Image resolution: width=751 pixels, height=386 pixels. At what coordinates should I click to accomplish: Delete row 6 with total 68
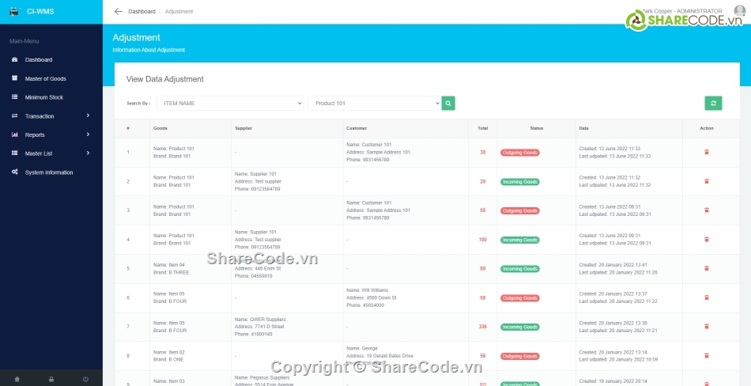[707, 297]
